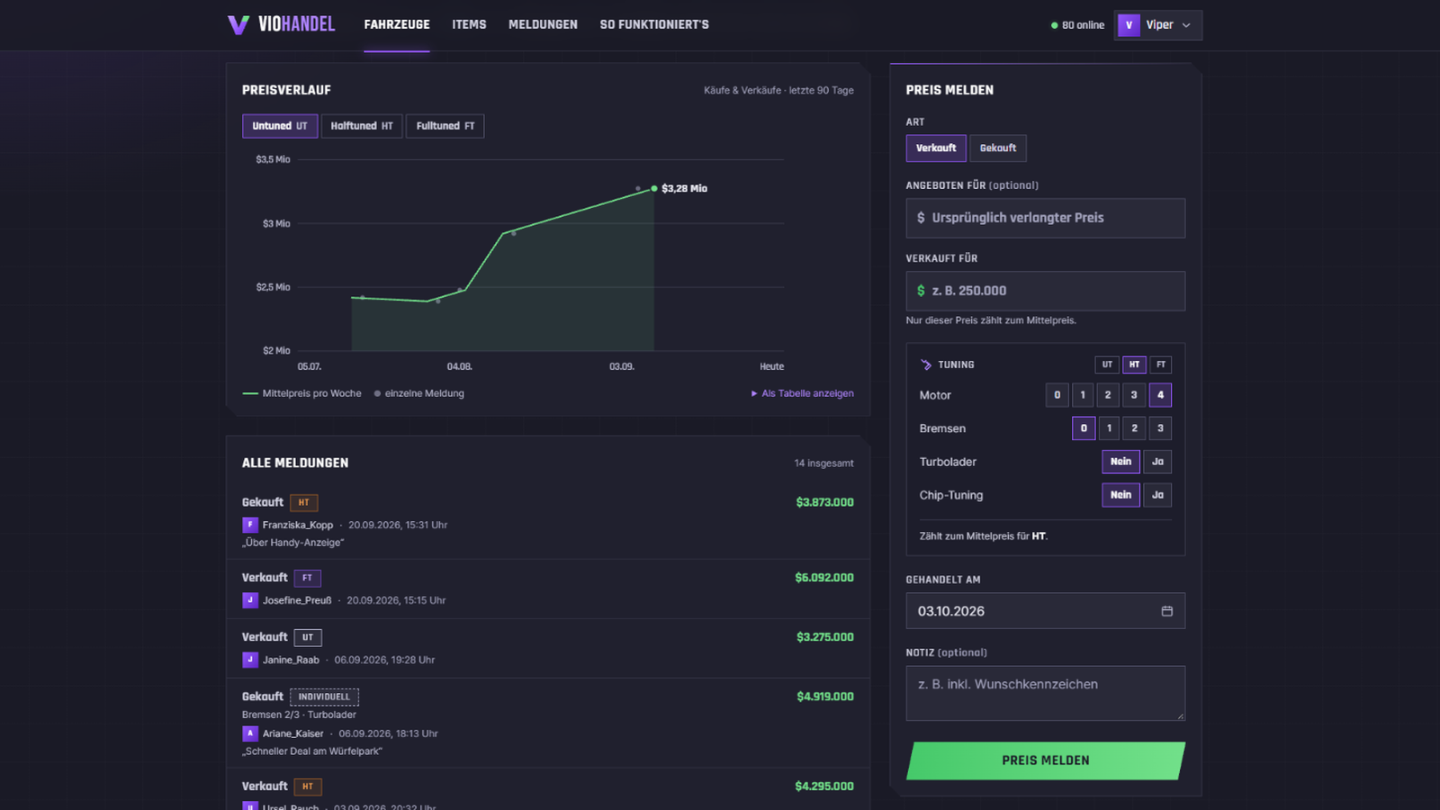Viewport: 1440px width, 810px height.
Task: Set Chip-Tuning to Ja
Action: coord(1157,495)
